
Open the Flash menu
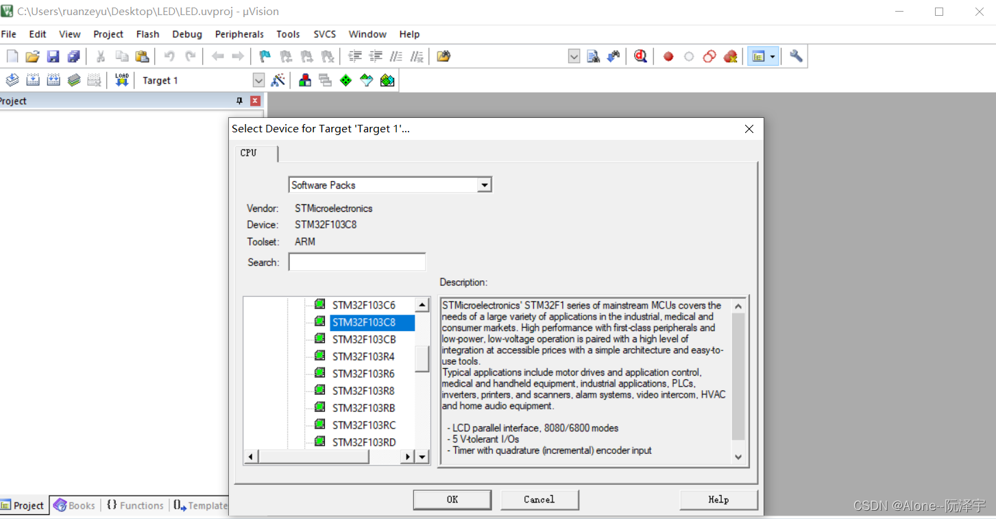(x=148, y=34)
